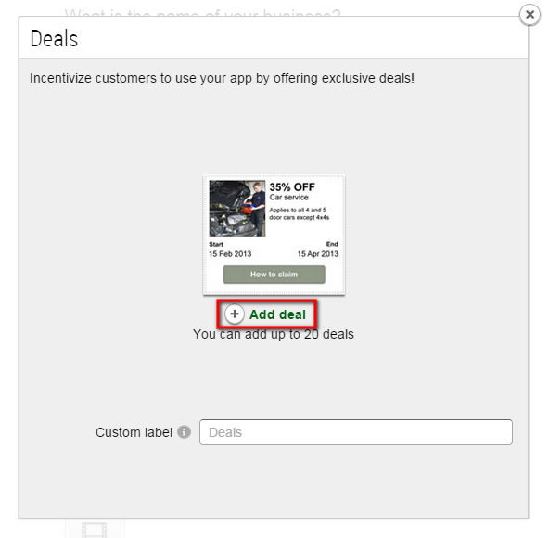Click the faded business name question behind the dialog

pyautogui.click(x=203, y=13)
